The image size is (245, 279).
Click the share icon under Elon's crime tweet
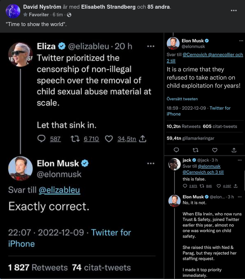234,150
